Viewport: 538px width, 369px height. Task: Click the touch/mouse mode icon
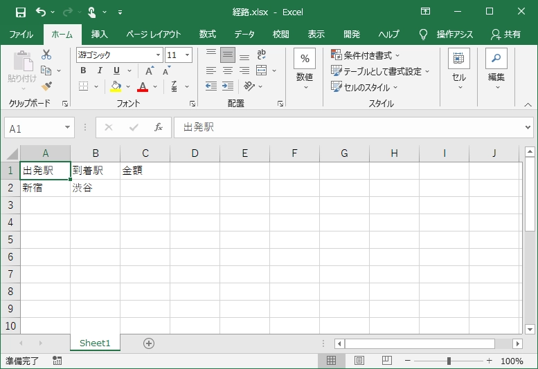coord(91,12)
